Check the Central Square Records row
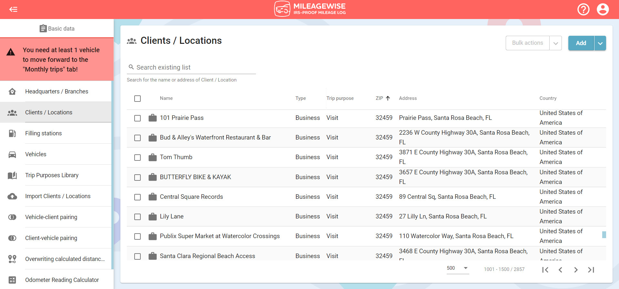The image size is (619, 289). point(137,197)
